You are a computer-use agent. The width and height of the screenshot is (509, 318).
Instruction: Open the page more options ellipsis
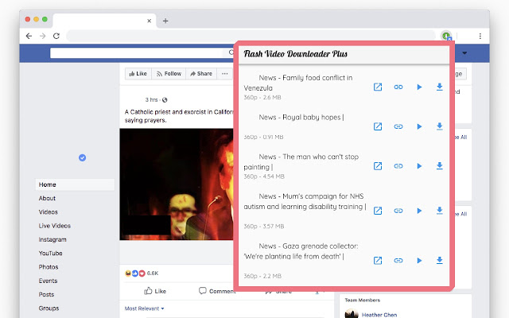point(224,74)
